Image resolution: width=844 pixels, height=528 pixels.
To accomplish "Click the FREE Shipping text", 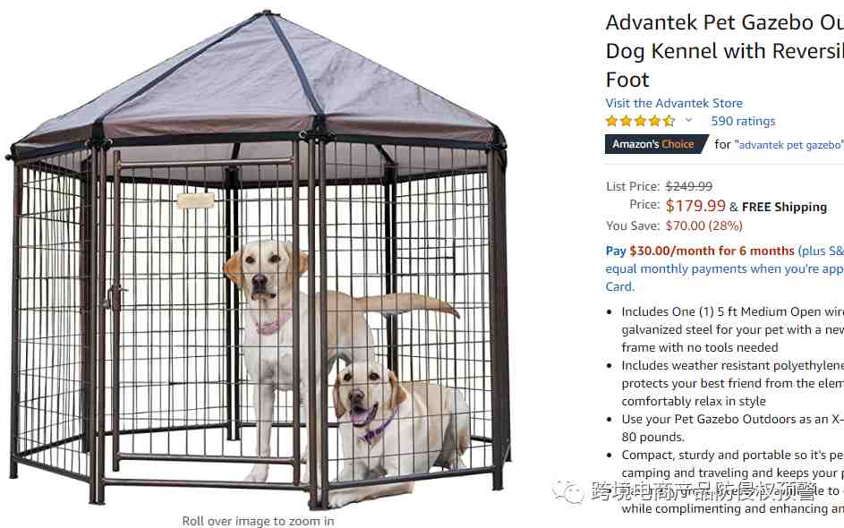I will [x=784, y=207].
